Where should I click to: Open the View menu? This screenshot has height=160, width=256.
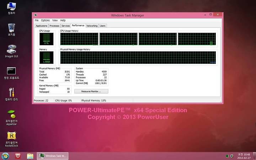[55, 20]
